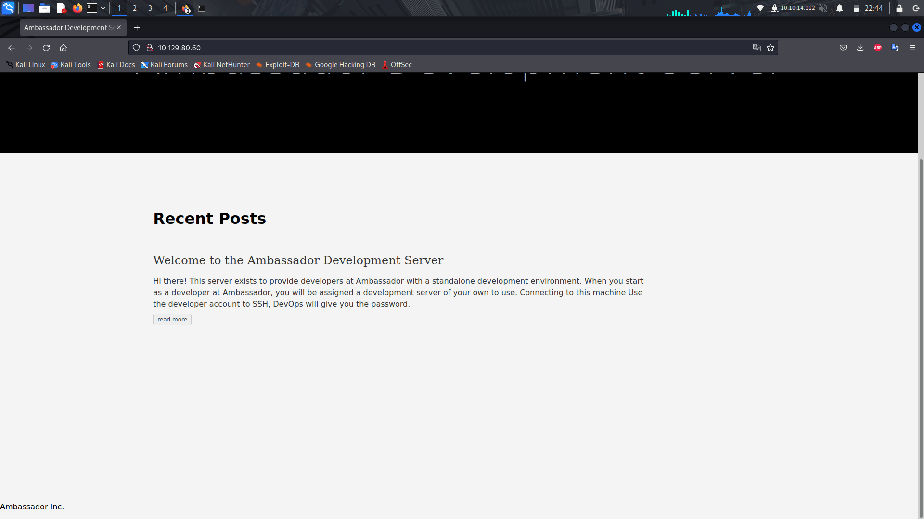Screen dimensions: 924x519
Task: Click the read more button
Action: pos(172,320)
